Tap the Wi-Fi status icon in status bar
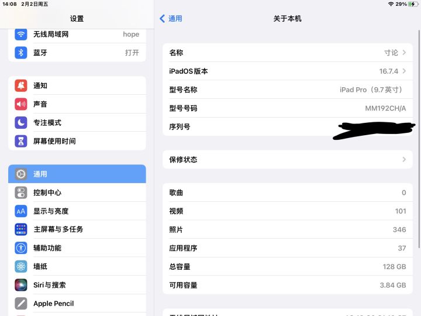 (391, 4)
